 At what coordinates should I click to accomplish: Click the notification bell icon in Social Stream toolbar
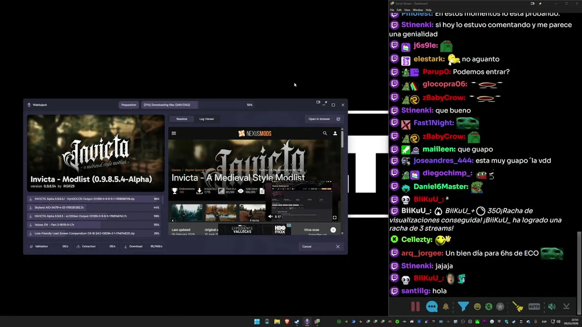tap(446, 307)
